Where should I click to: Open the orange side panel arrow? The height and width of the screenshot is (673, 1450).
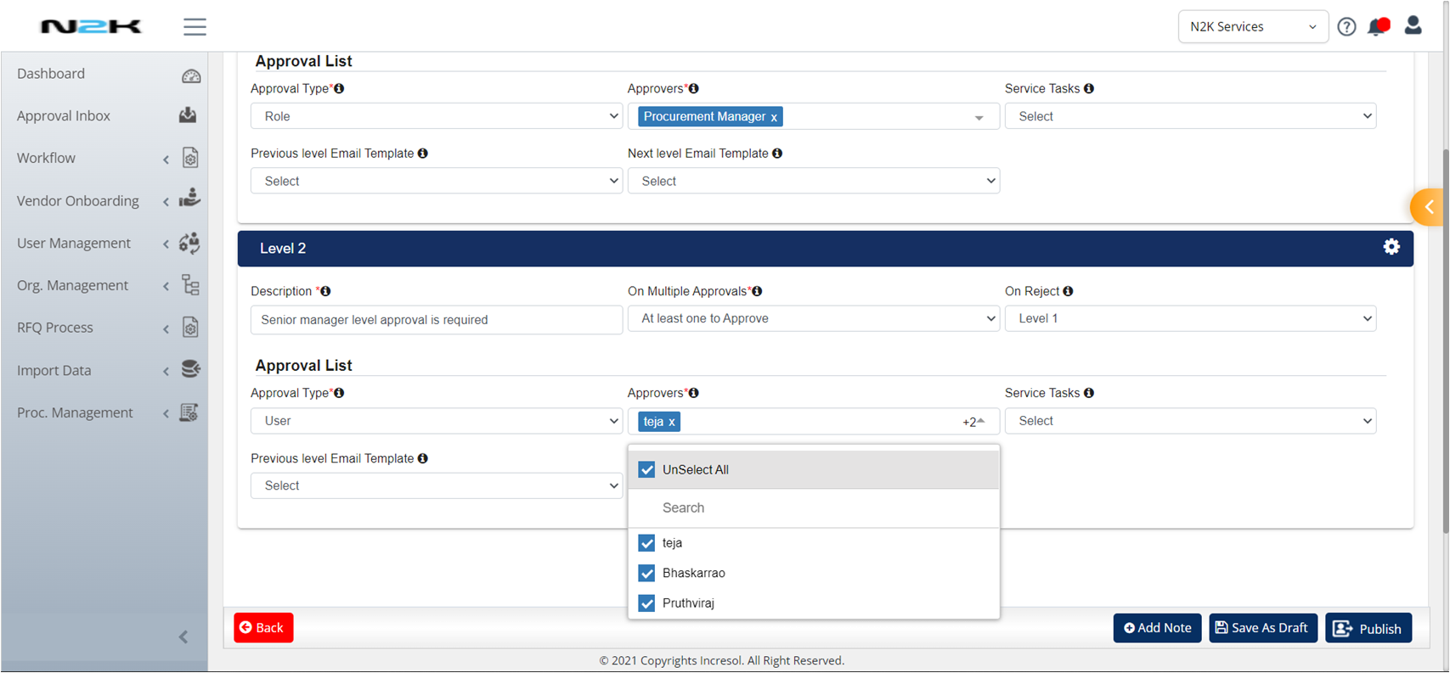1427,207
